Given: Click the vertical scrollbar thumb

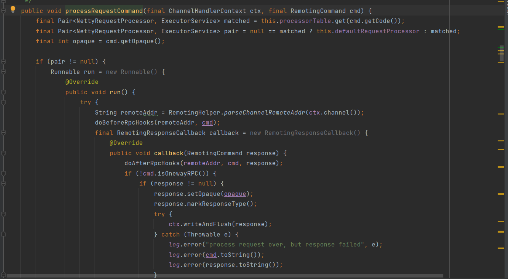Looking at the screenshot, I should pos(501,54).
